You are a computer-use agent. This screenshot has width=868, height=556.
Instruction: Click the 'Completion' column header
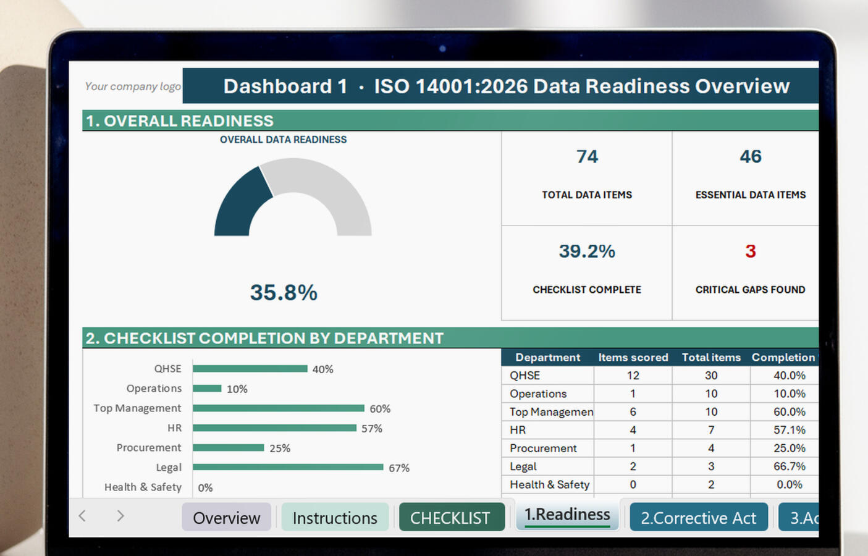tap(784, 358)
